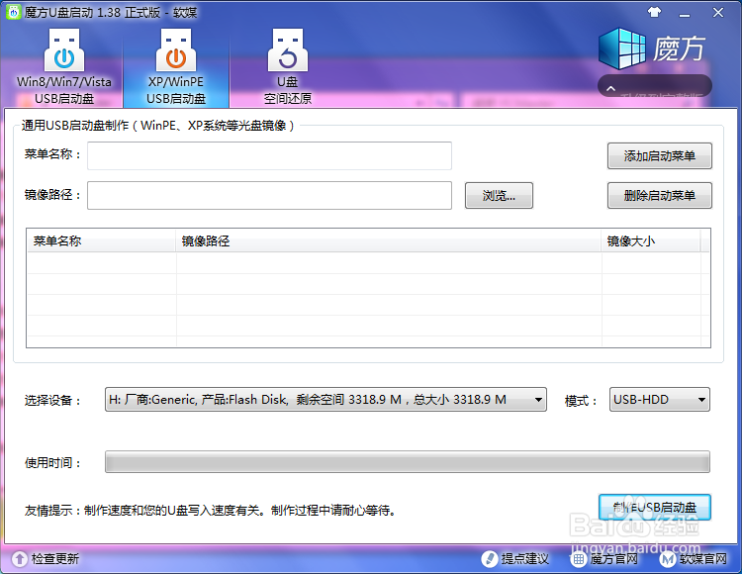Click the 镜像路径 column header

[x=389, y=241]
